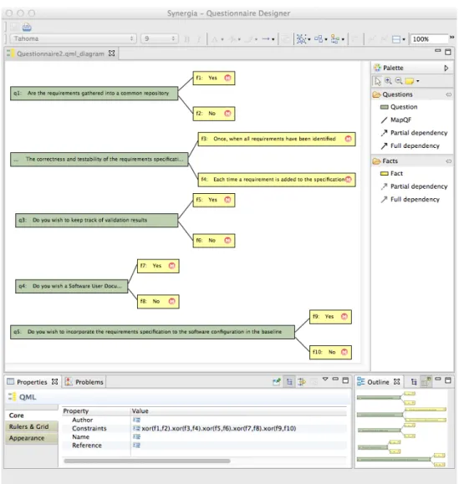Viewport: 459px width, 484px height.
Task: Choose Partial dependency under Facts
Action: tap(414, 186)
